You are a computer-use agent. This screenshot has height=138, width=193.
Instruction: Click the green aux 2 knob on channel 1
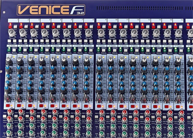(x=9, y=133)
